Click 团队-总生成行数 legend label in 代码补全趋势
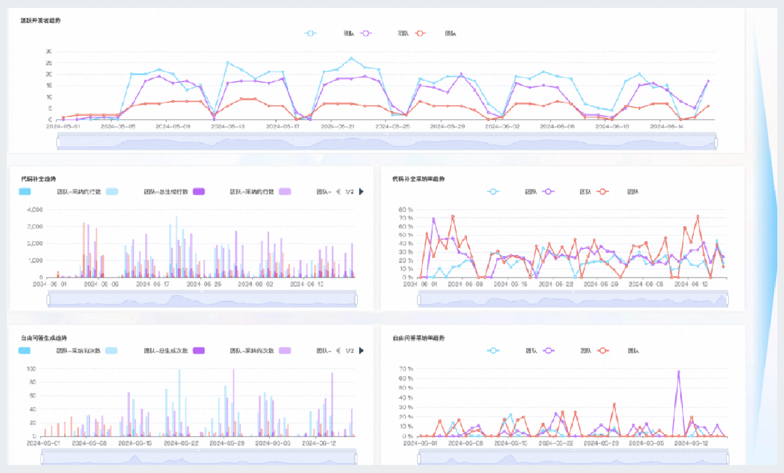Viewport: 784px width, 473px height. click(166, 192)
